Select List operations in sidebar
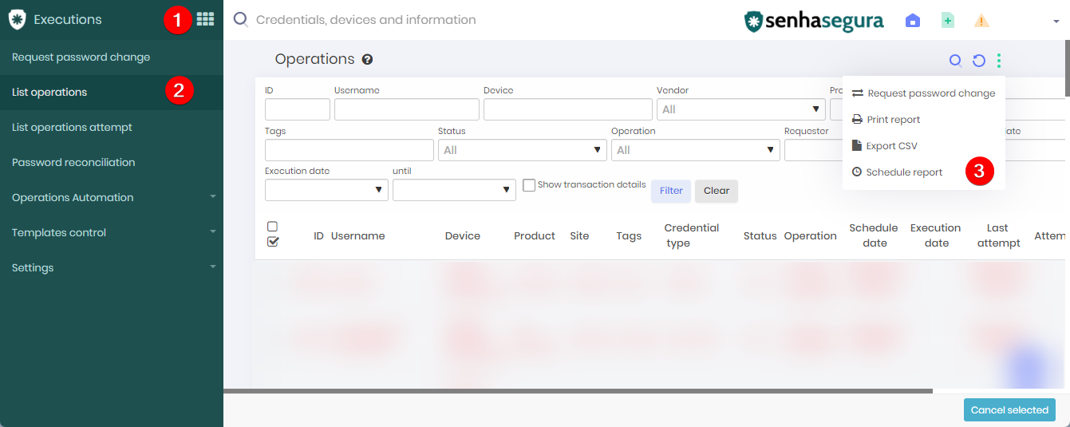The height and width of the screenshot is (427, 1070). [112, 92]
